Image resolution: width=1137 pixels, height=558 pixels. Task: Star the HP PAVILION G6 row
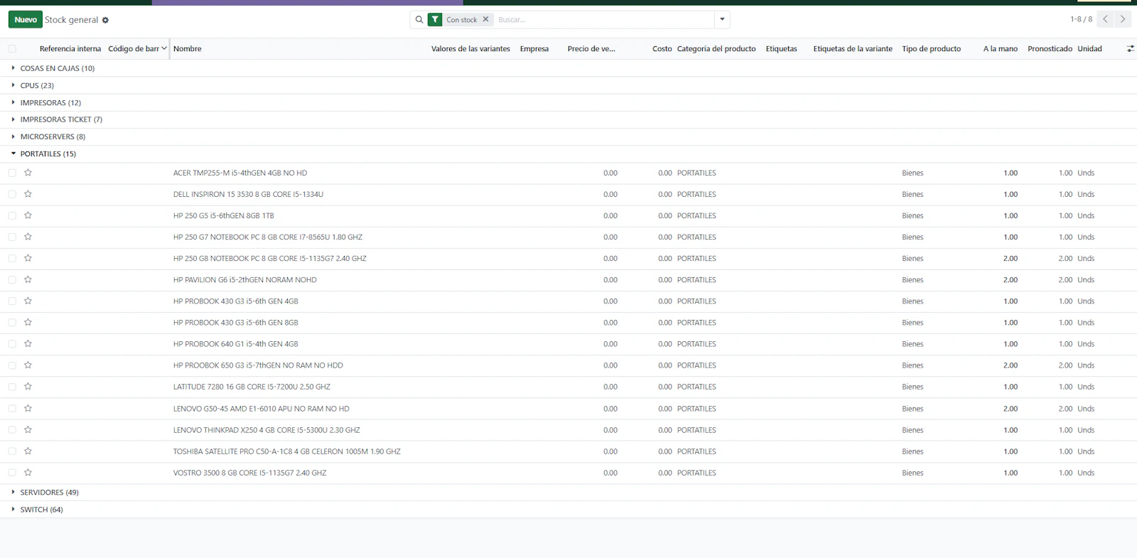28,279
